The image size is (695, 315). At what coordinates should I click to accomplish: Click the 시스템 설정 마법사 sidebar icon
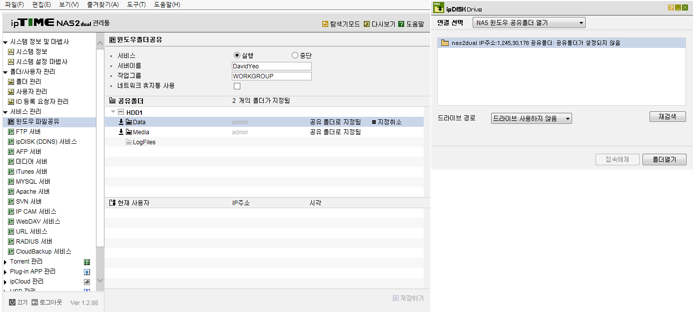coord(11,62)
